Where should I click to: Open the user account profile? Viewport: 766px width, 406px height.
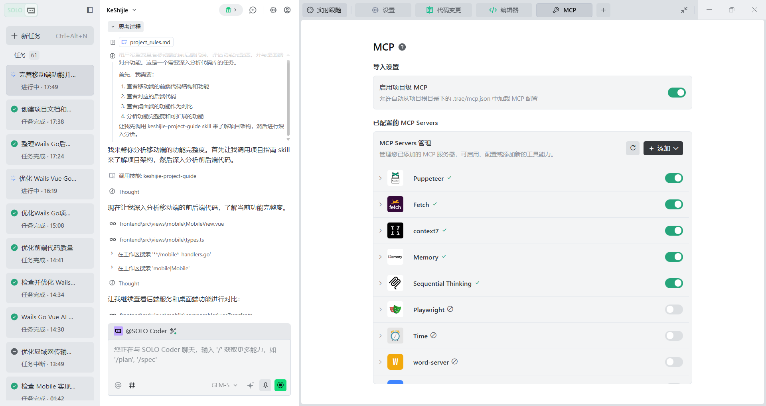tap(287, 10)
